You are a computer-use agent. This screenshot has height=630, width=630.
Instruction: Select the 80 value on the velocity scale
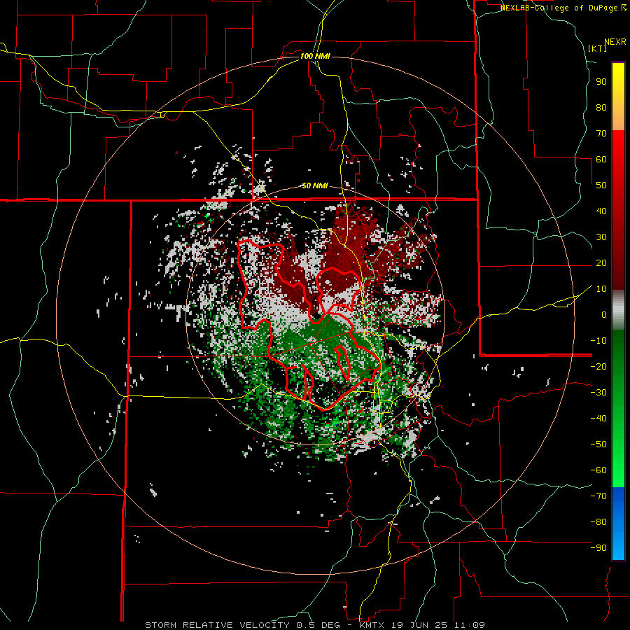pyautogui.click(x=601, y=107)
